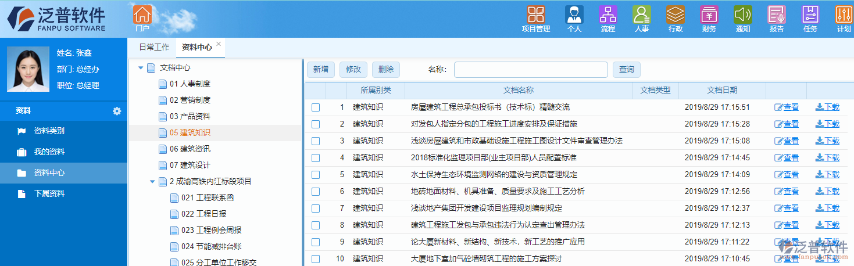Click the gear icon beside 资料
This screenshot has width=854, height=266.
(x=117, y=111)
